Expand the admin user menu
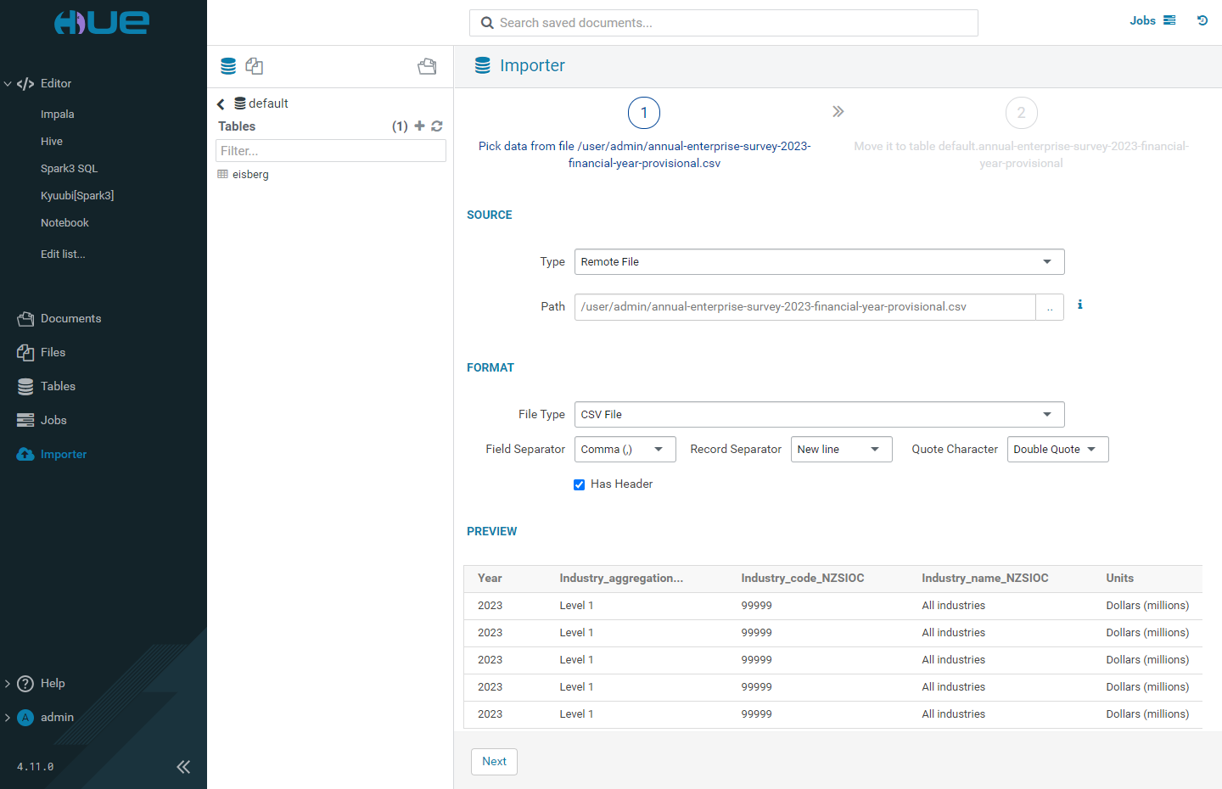This screenshot has height=789, width=1222. pos(57,717)
